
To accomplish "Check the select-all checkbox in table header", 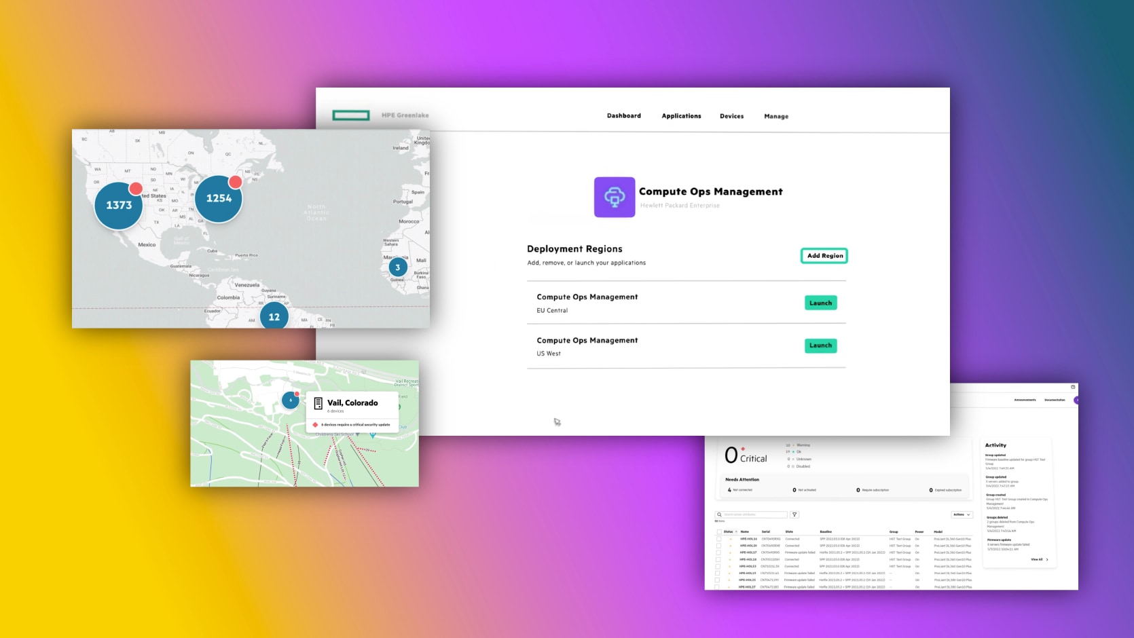I will 719,532.
